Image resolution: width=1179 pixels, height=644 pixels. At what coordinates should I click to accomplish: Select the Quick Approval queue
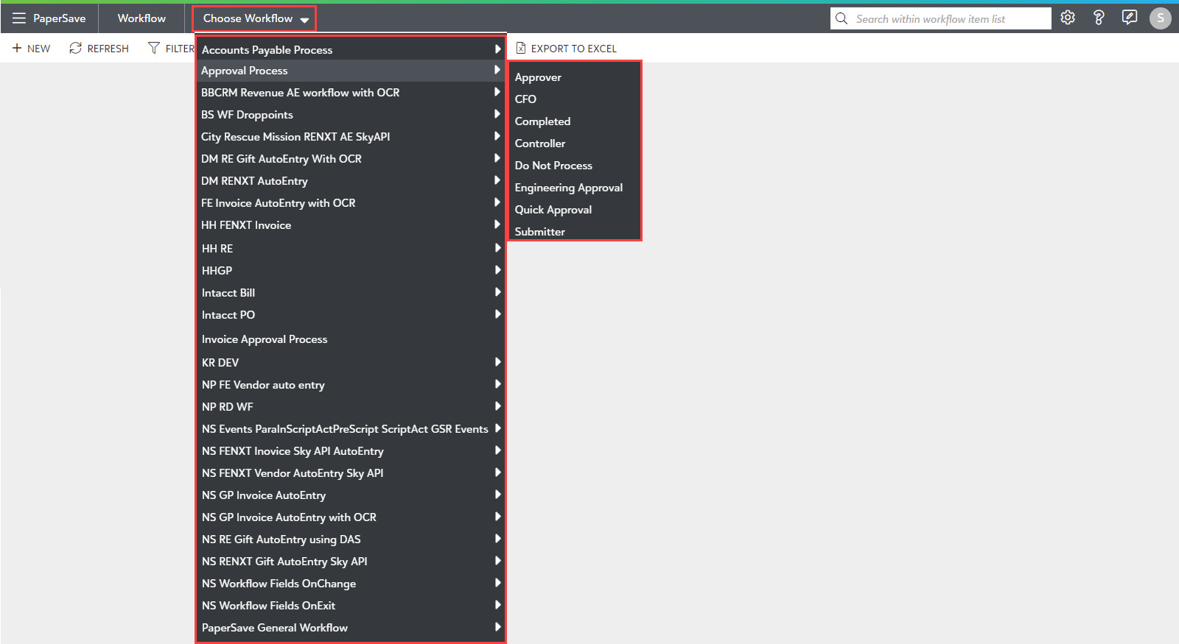pyautogui.click(x=553, y=210)
